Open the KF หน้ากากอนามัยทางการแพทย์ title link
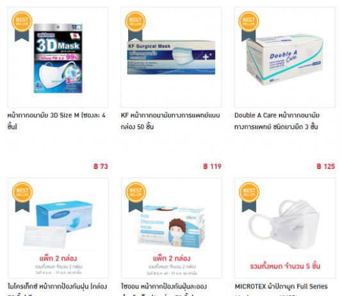Image resolution: width=342 pixels, height=296 pixels. coord(170,121)
